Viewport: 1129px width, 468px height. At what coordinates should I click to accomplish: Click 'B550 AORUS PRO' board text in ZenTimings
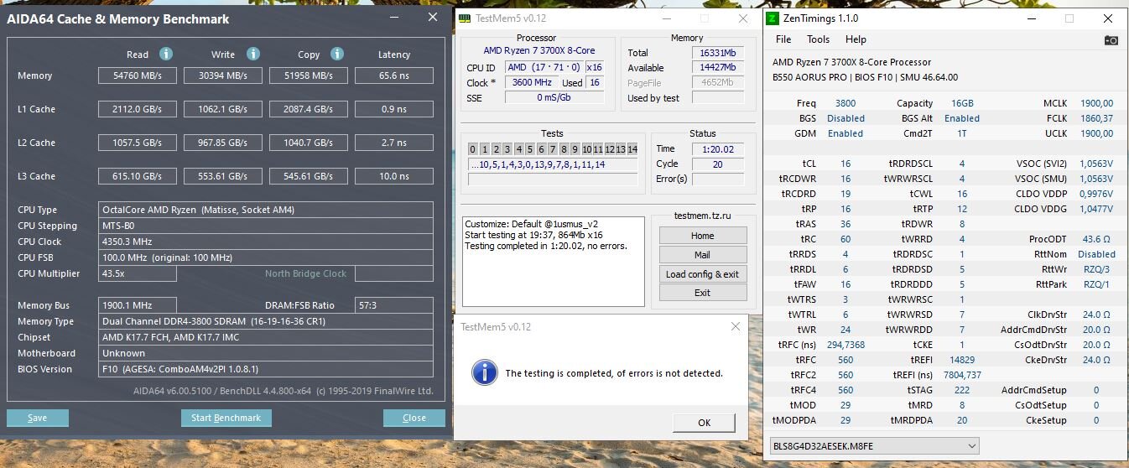click(809, 77)
